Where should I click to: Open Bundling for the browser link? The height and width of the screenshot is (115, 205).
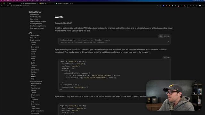point(38,21)
